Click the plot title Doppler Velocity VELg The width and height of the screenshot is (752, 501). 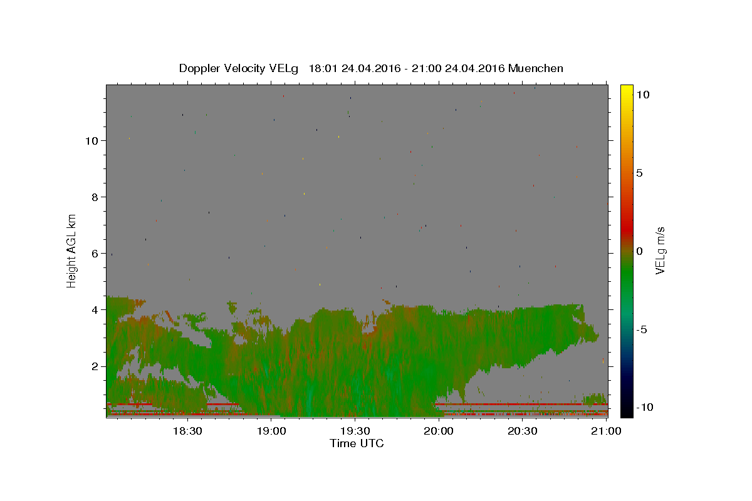(x=239, y=68)
